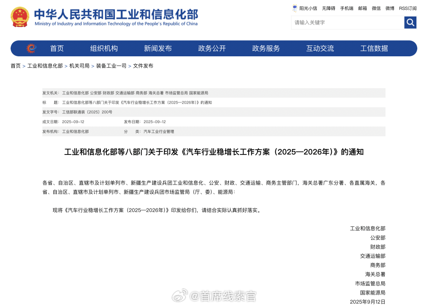Click the ministry title 中华人民共和国工业和信息化部
430x306 pixels.
[116, 14]
